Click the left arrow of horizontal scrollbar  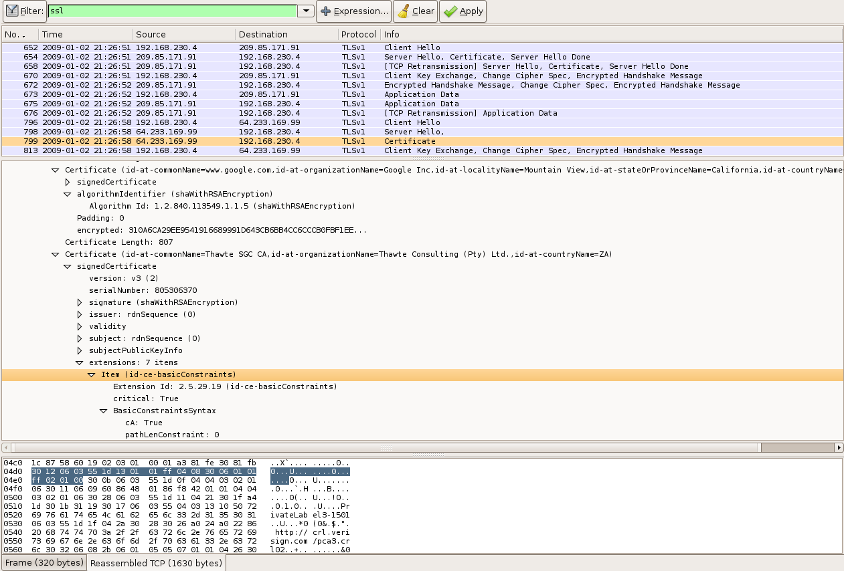tap(6, 447)
